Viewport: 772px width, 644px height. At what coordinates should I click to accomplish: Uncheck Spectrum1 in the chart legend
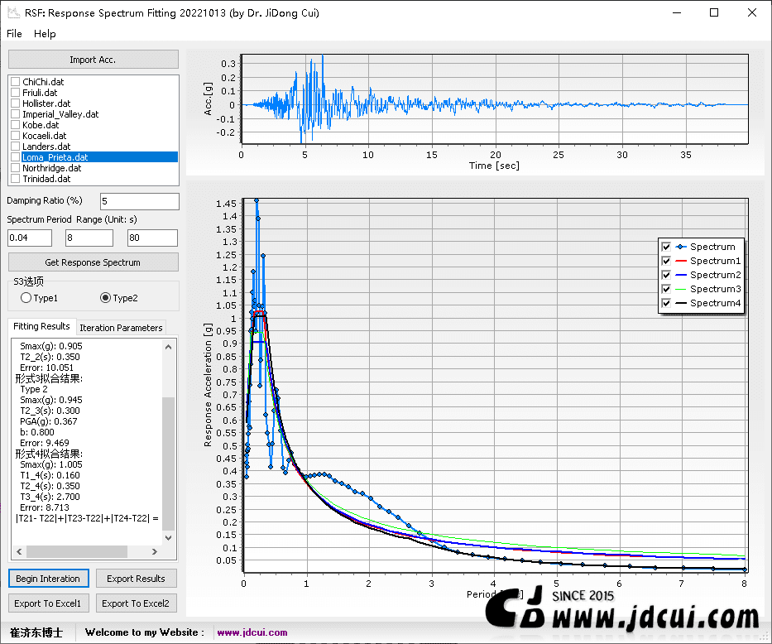(x=666, y=261)
